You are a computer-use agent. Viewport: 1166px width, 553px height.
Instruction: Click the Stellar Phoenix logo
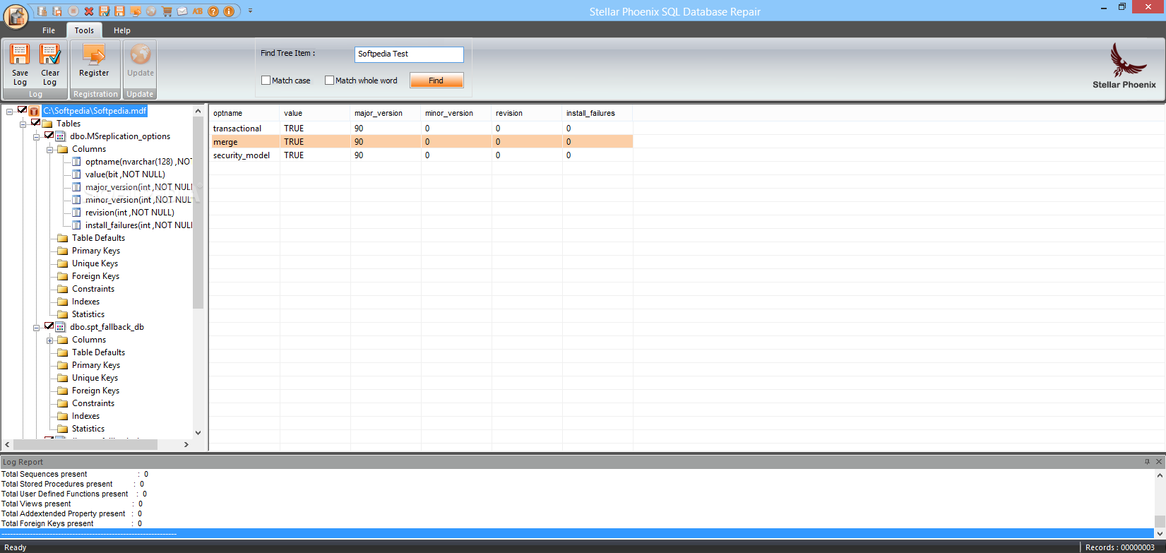pos(1124,66)
